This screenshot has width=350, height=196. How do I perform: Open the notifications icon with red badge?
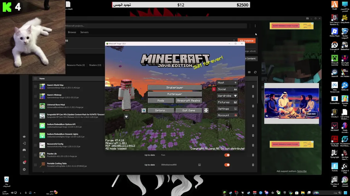(24, 163)
